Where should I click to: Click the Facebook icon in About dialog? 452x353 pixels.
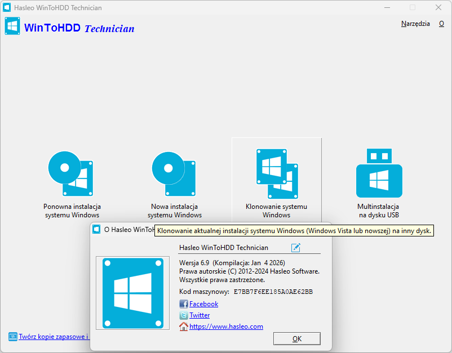184,304
